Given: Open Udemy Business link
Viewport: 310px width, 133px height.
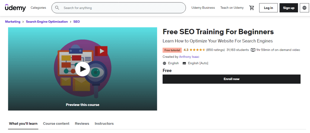Looking at the screenshot, I should [203, 8].
